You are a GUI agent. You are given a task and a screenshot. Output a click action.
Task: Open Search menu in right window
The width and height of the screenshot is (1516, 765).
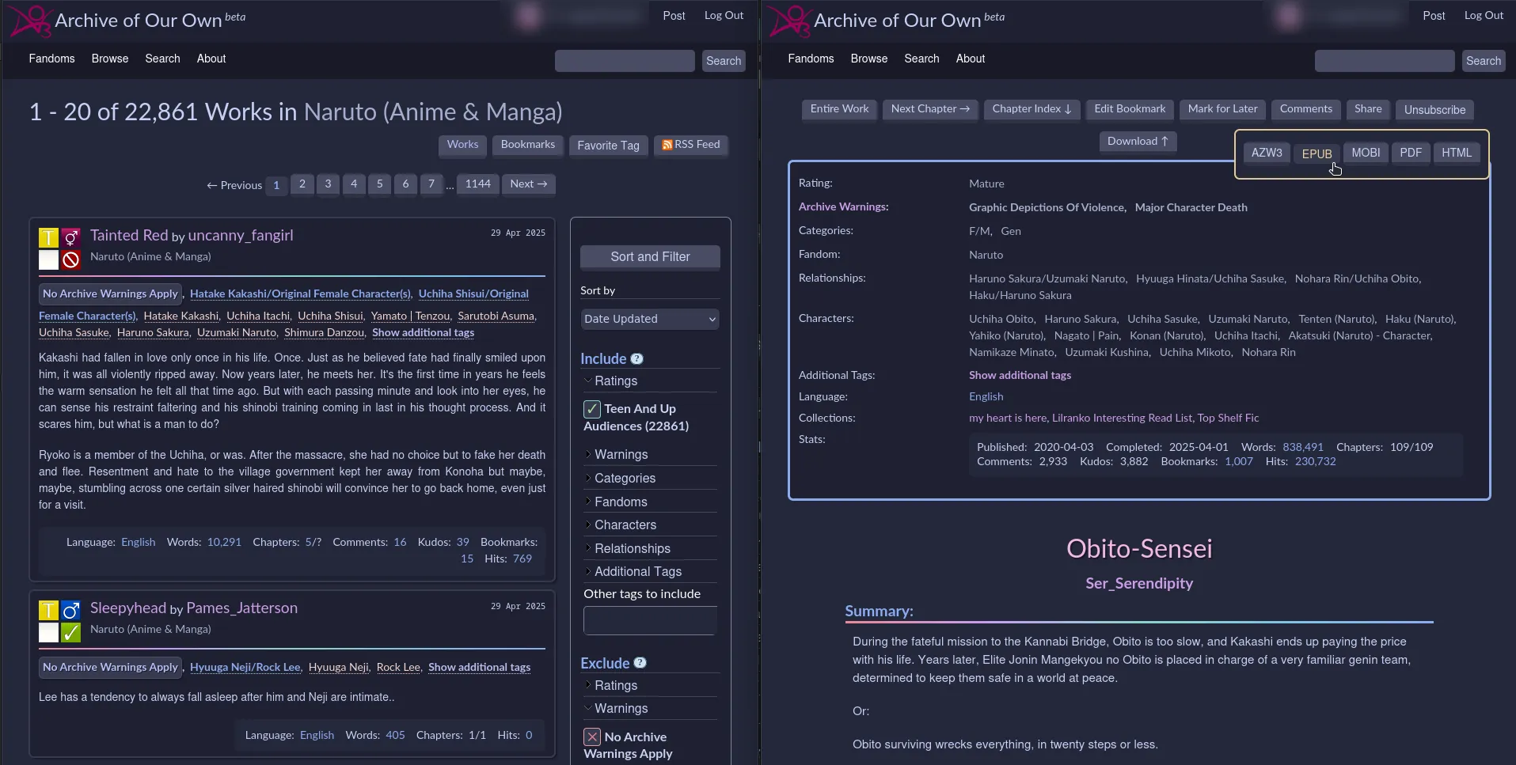coord(921,59)
